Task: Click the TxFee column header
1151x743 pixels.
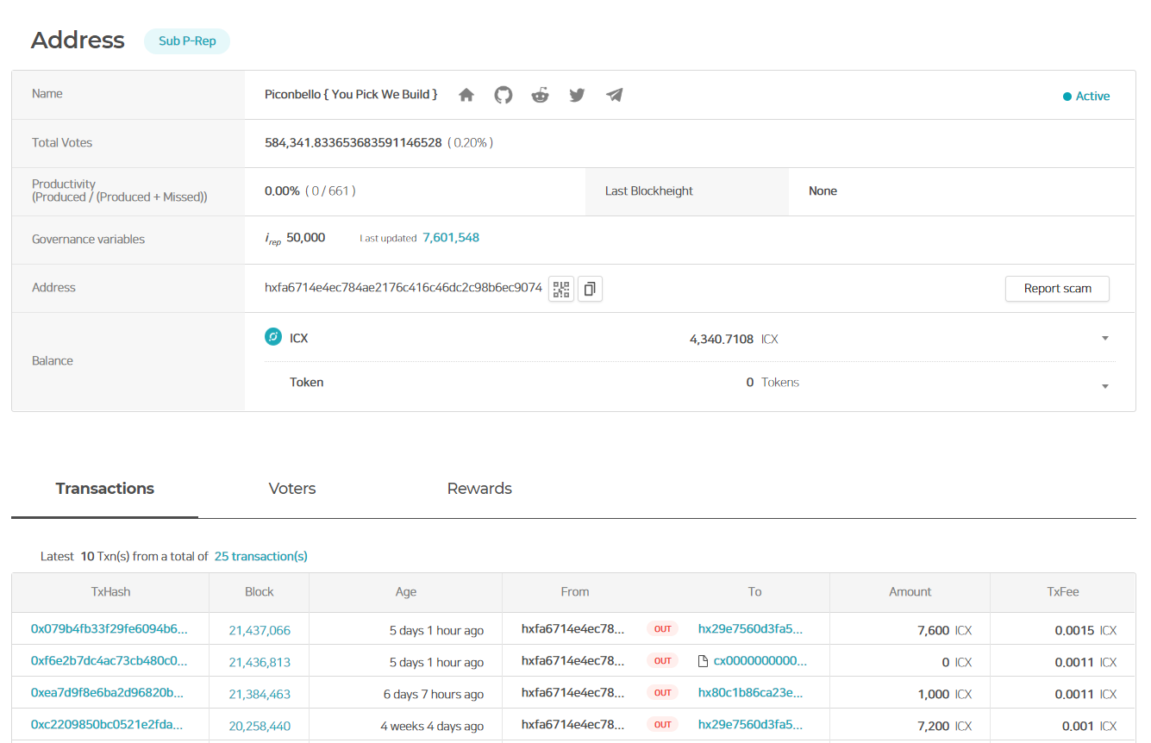Action: coord(1063,592)
